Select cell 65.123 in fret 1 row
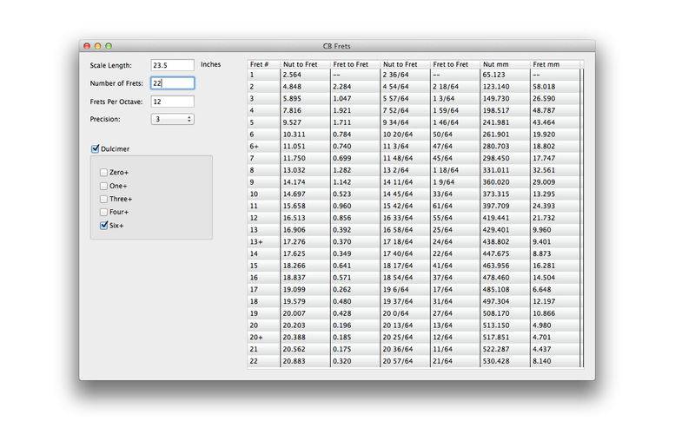The image size is (695, 434). [x=505, y=75]
